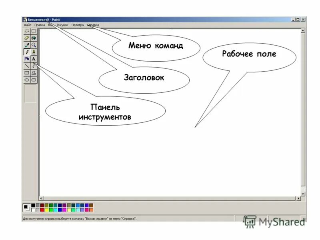This screenshot has height=240, width=320.
Task: Select the Pencil tool
Action: point(26,52)
